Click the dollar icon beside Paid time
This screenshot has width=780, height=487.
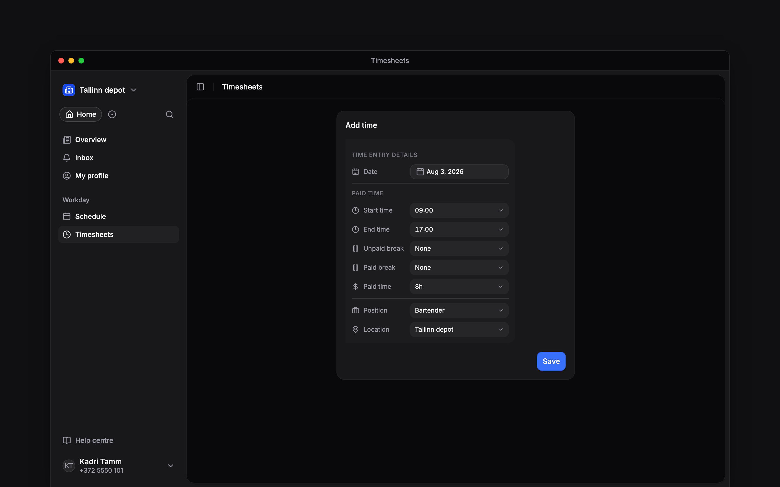coord(356,287)
